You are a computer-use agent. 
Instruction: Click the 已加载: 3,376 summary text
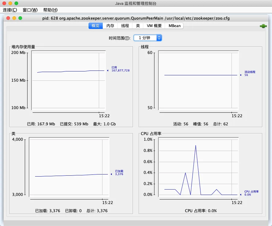tap(47, 211)
